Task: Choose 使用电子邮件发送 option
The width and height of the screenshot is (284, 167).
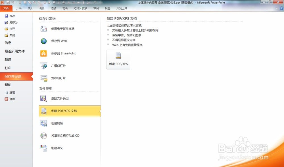Action: click(x=70, y=29)
